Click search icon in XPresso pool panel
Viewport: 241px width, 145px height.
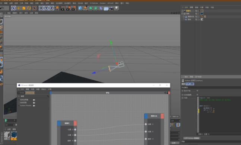coord(48,96)
